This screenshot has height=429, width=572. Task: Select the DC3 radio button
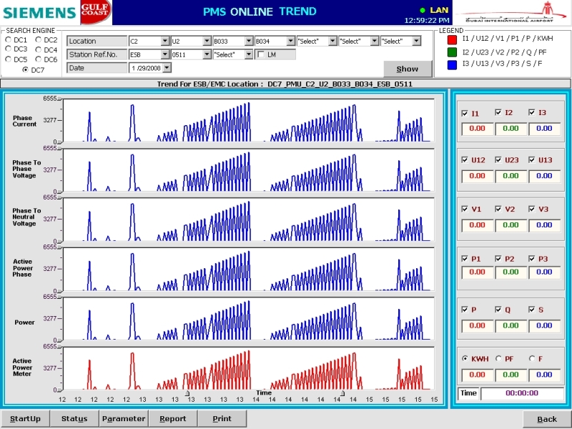[x=9, y=50]
